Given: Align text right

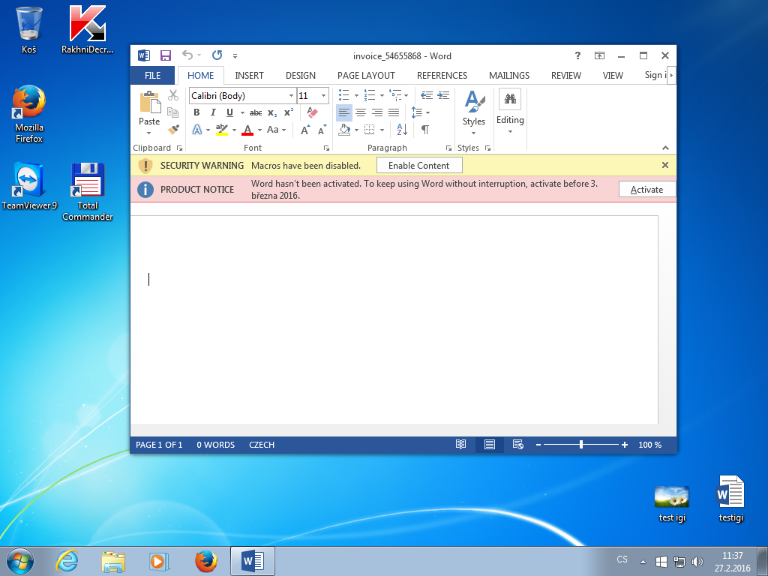Looking at the screenshot, I should pos(377,112).
